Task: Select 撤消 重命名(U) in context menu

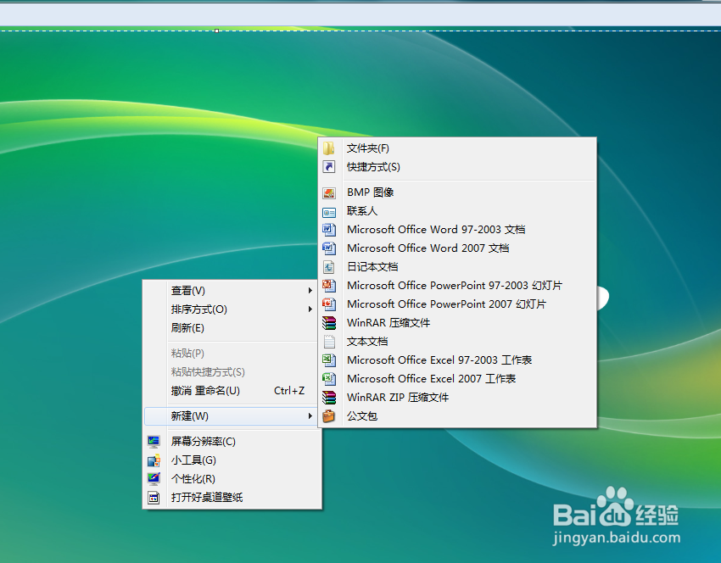Action: point(232,391)
